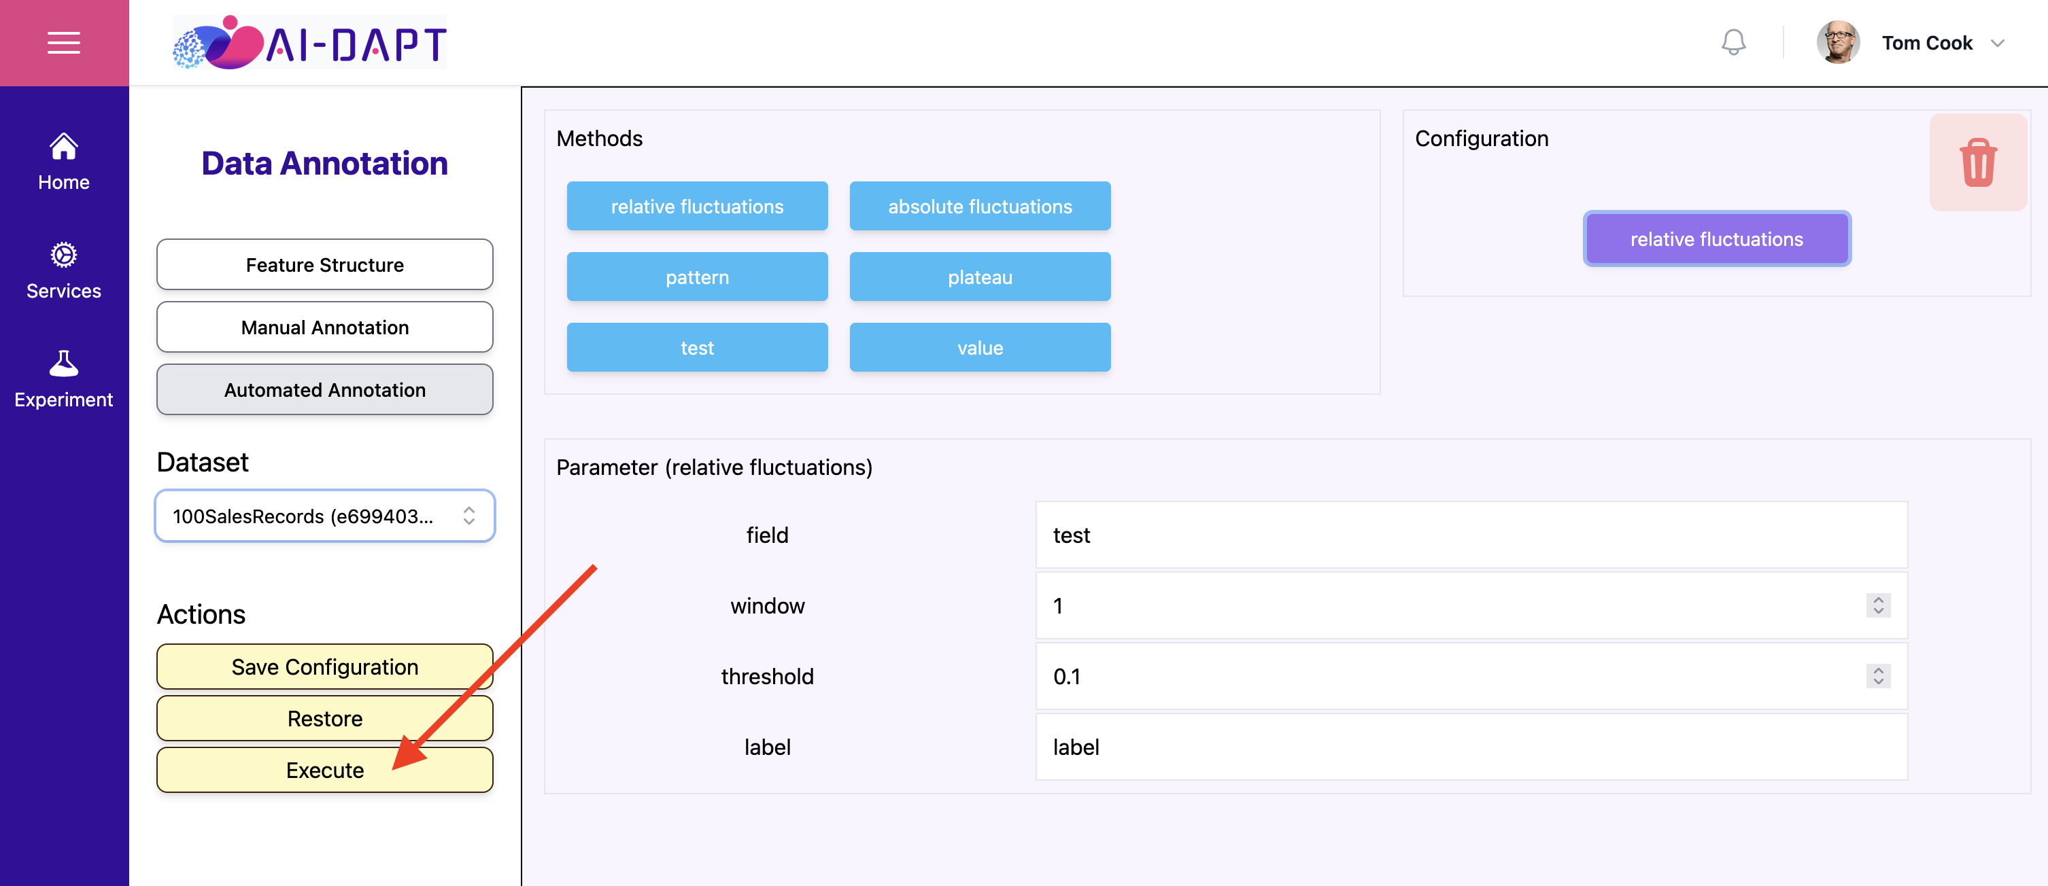Image resolution: width=2048 pixels, height=886 pixels.
Task: Click the AI-DAPT logo
Action: [x=310, y=43]
